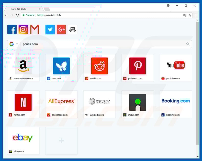Image resolution: width=202 pixels, height=161 pixels.
Task: Expand the Google search engine dropdown arrow
Action: coord(17,44)
